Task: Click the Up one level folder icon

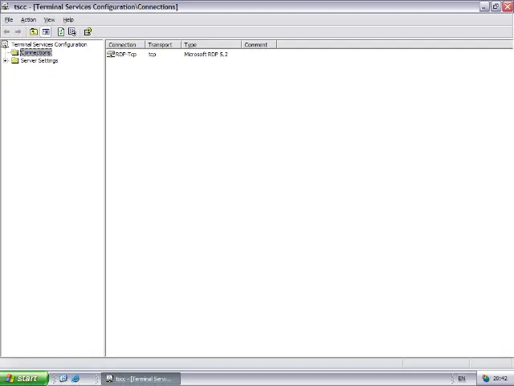Action: click(x=34, y=32)
